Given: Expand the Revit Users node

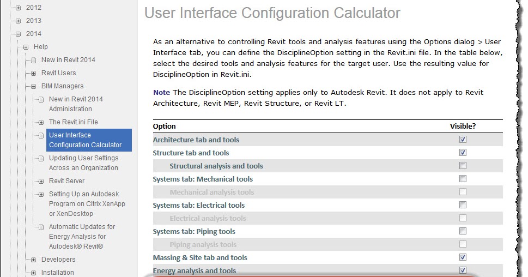Looking at the screenshot, I should pyautogui.click(x=33, y=73).
